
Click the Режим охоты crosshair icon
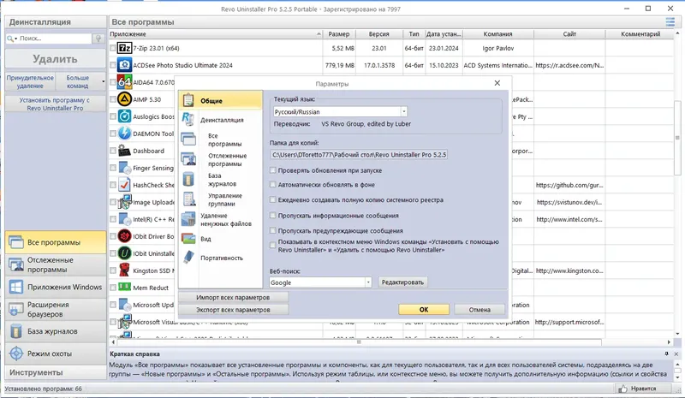point(16,353)
